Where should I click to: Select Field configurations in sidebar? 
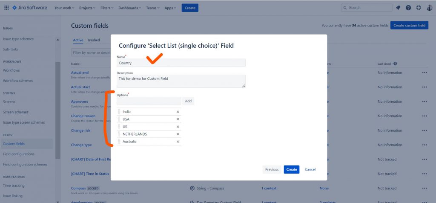click(19, 154)
